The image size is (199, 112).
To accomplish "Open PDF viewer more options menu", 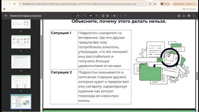I will (194, 16).
